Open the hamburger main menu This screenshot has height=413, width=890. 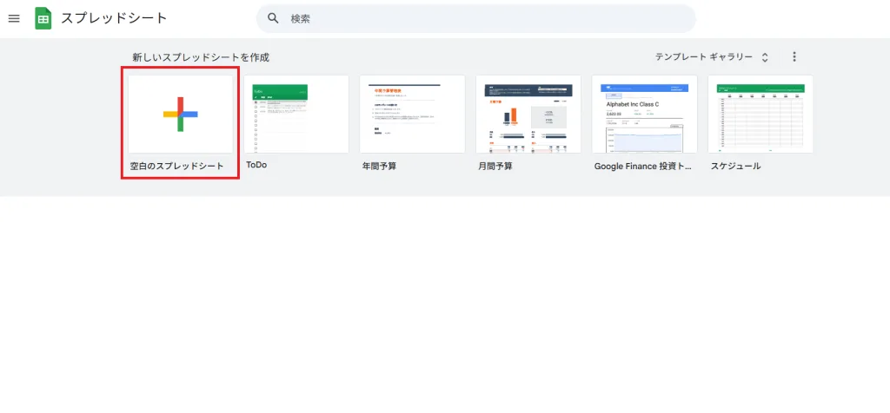point(14,18)
